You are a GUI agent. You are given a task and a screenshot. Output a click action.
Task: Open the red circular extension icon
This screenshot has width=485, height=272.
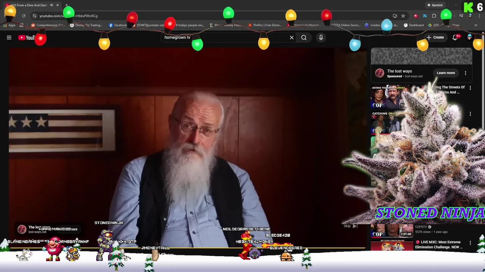[416, 16]
